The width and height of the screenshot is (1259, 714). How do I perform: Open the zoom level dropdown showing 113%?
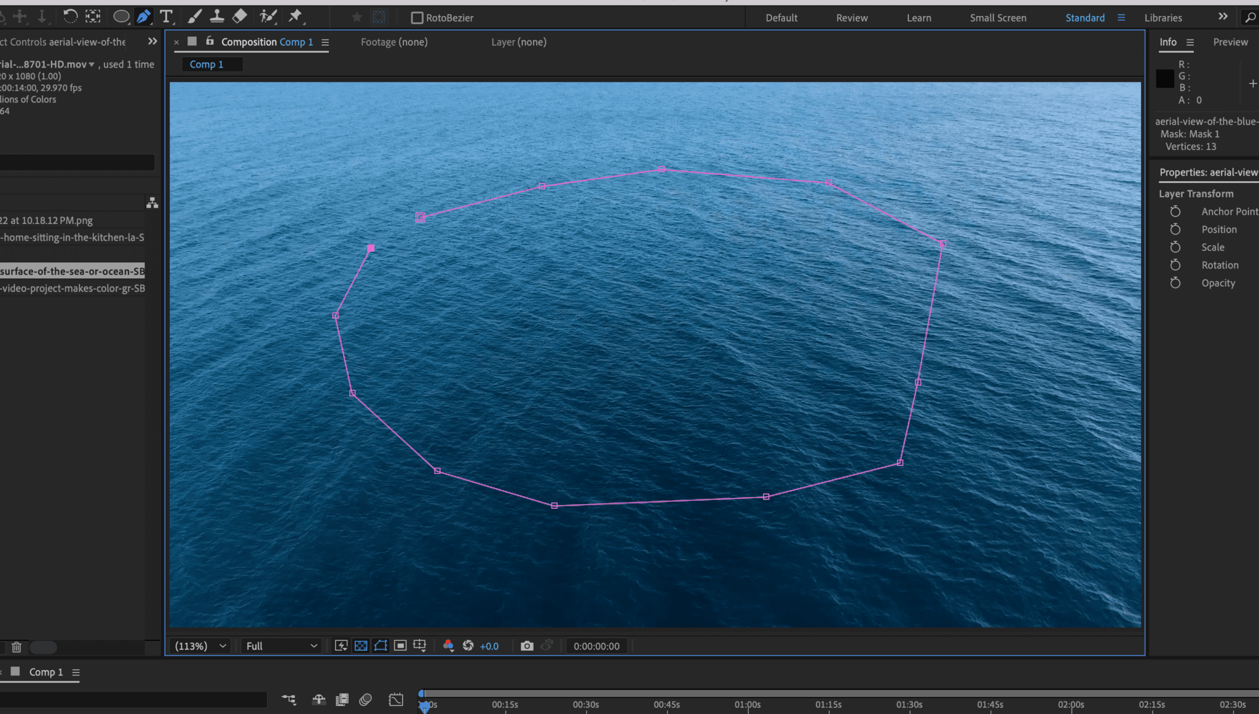click(200, 645)
